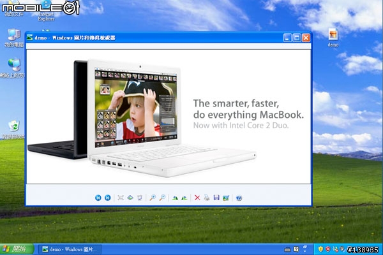Click the Start button on taskbar
The width and height of the screenshot is (383, 255).
click(17, 249)
